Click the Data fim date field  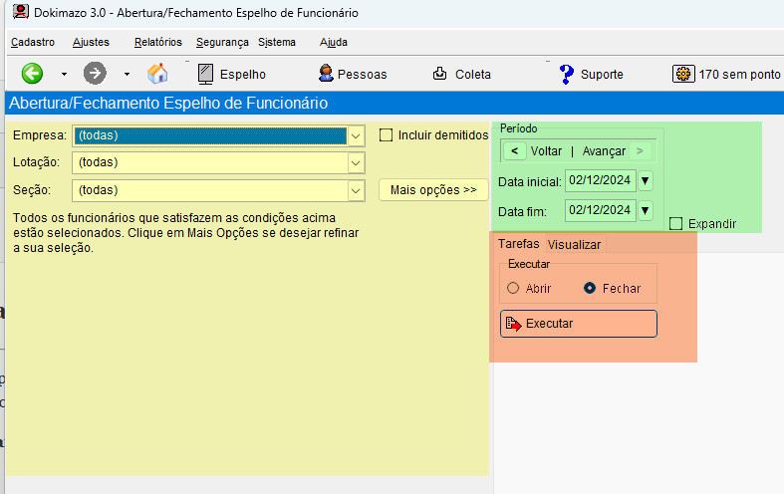[600, 210]
